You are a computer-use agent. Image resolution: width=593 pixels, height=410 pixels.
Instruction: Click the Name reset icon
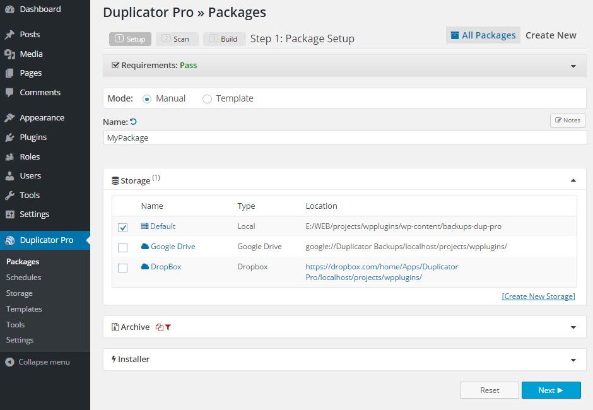click(132, 121)
